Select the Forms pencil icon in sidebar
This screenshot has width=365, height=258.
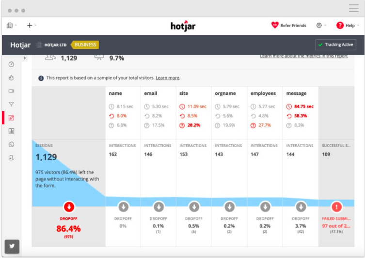(x=11, y=118)
